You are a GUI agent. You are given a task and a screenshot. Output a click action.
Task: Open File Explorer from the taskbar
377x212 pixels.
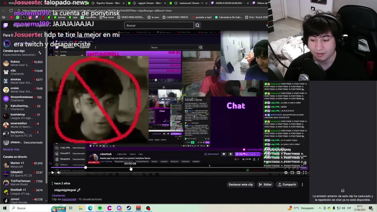80,208
